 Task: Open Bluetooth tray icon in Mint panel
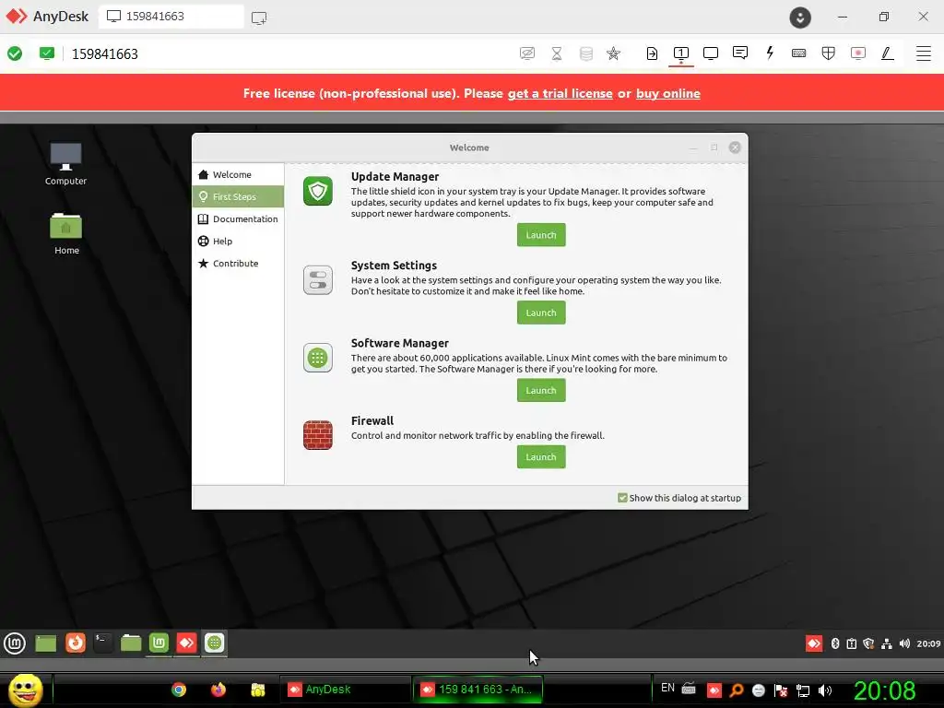tap(835, 643)
